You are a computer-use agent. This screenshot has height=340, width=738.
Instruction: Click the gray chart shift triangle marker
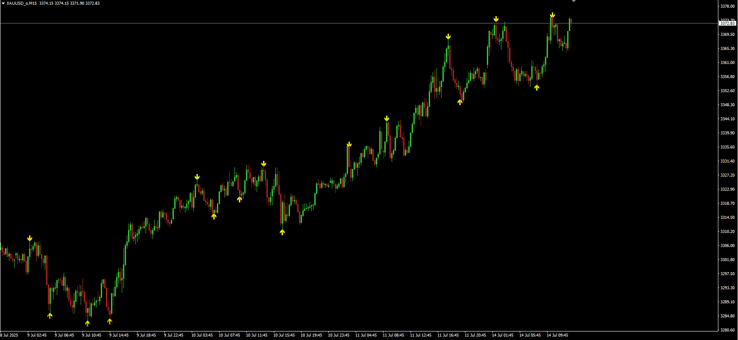(x=574, y=1)
